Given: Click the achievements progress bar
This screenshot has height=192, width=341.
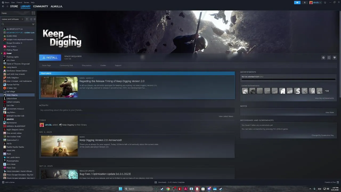Looking at the screenshot, I should pos(288,79).
